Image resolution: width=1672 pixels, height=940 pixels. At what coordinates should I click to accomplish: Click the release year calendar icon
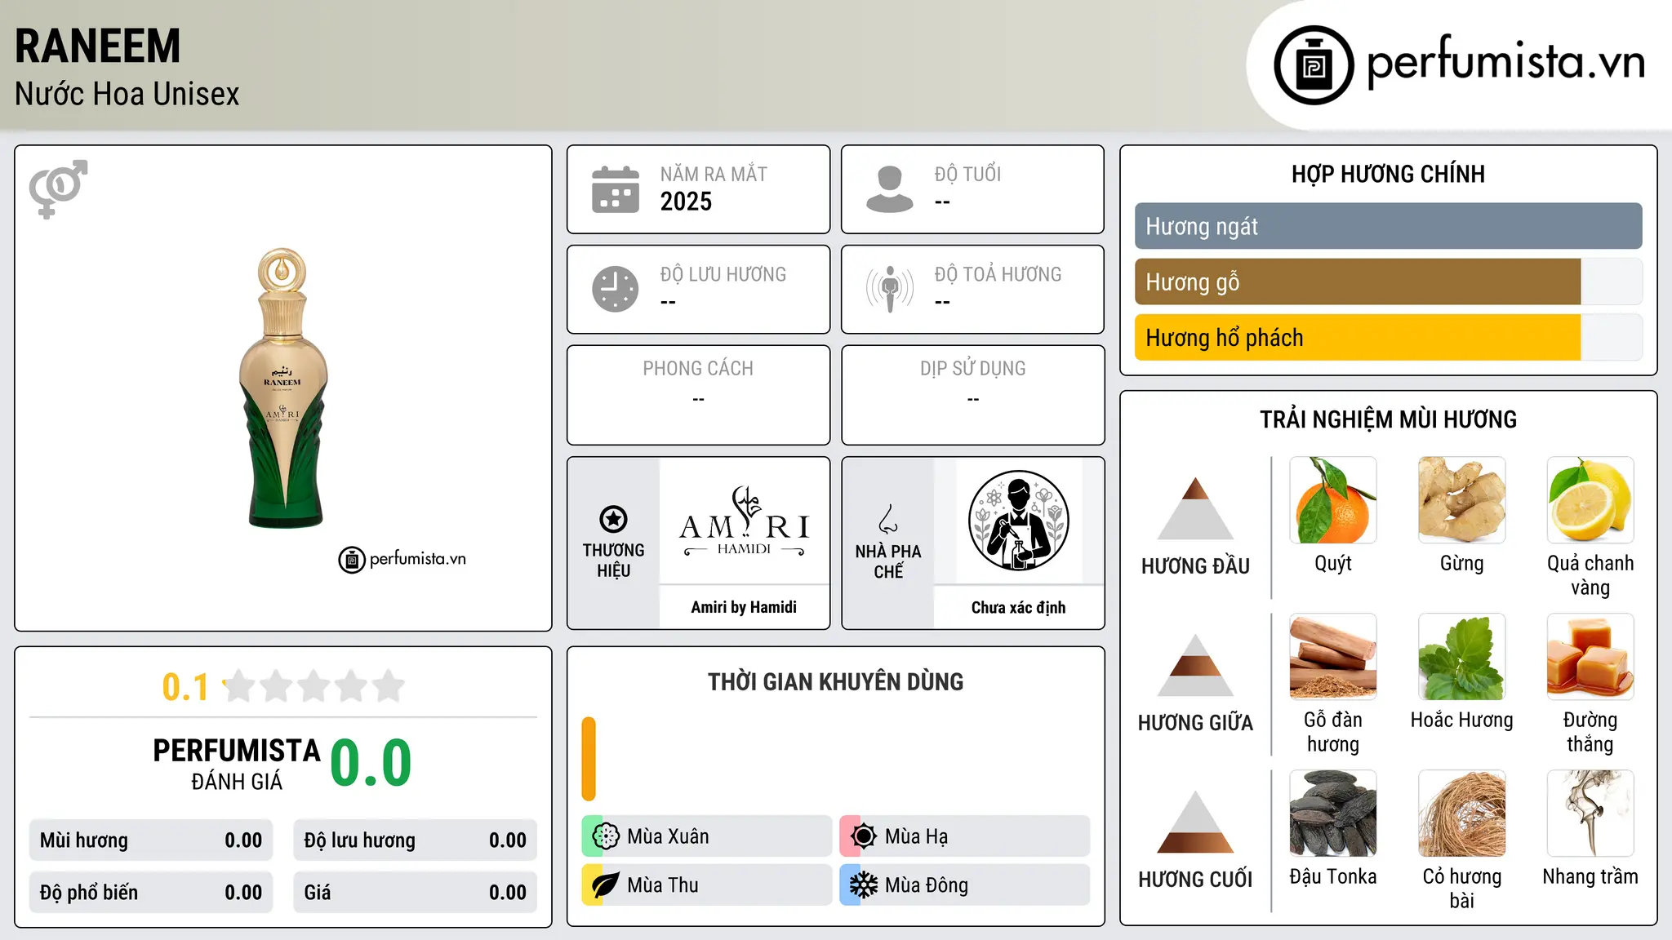[x=616, y=189]
